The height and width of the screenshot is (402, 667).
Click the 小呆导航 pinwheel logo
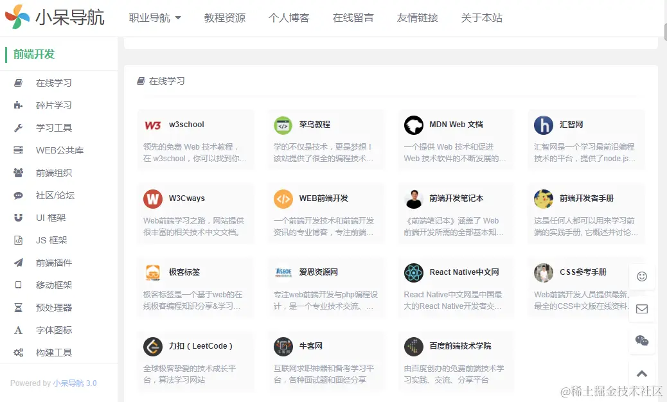[17, 17]
